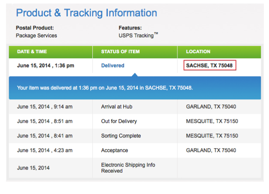
Task: Click GARLAND, TX 75040 in Arrival at Hub row
Action: (211, 107)
